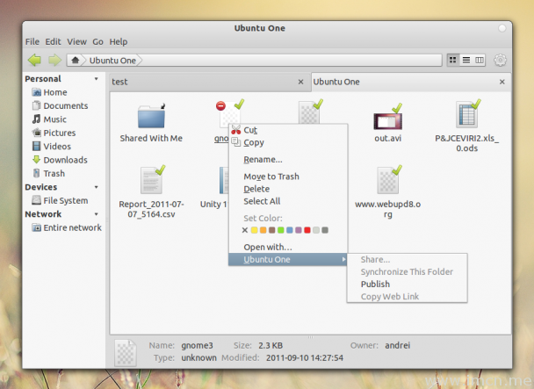This screenshot has width=534, height=389.
Task: Open the Help menu
Action: [x=119, y=41]
